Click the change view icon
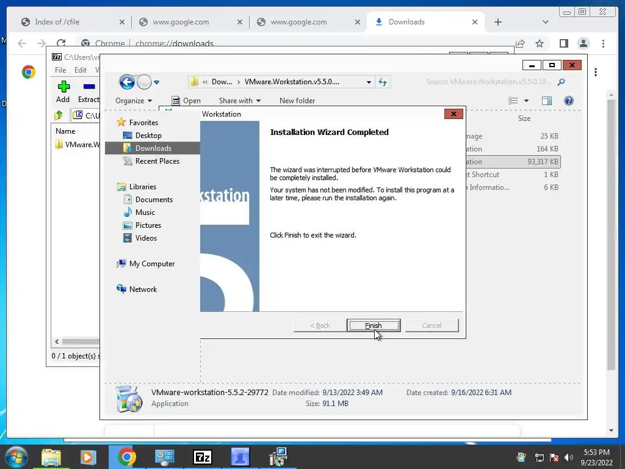The height and width of the screenshot is (469, 625). pyautogui.click(x=513, y=101)
